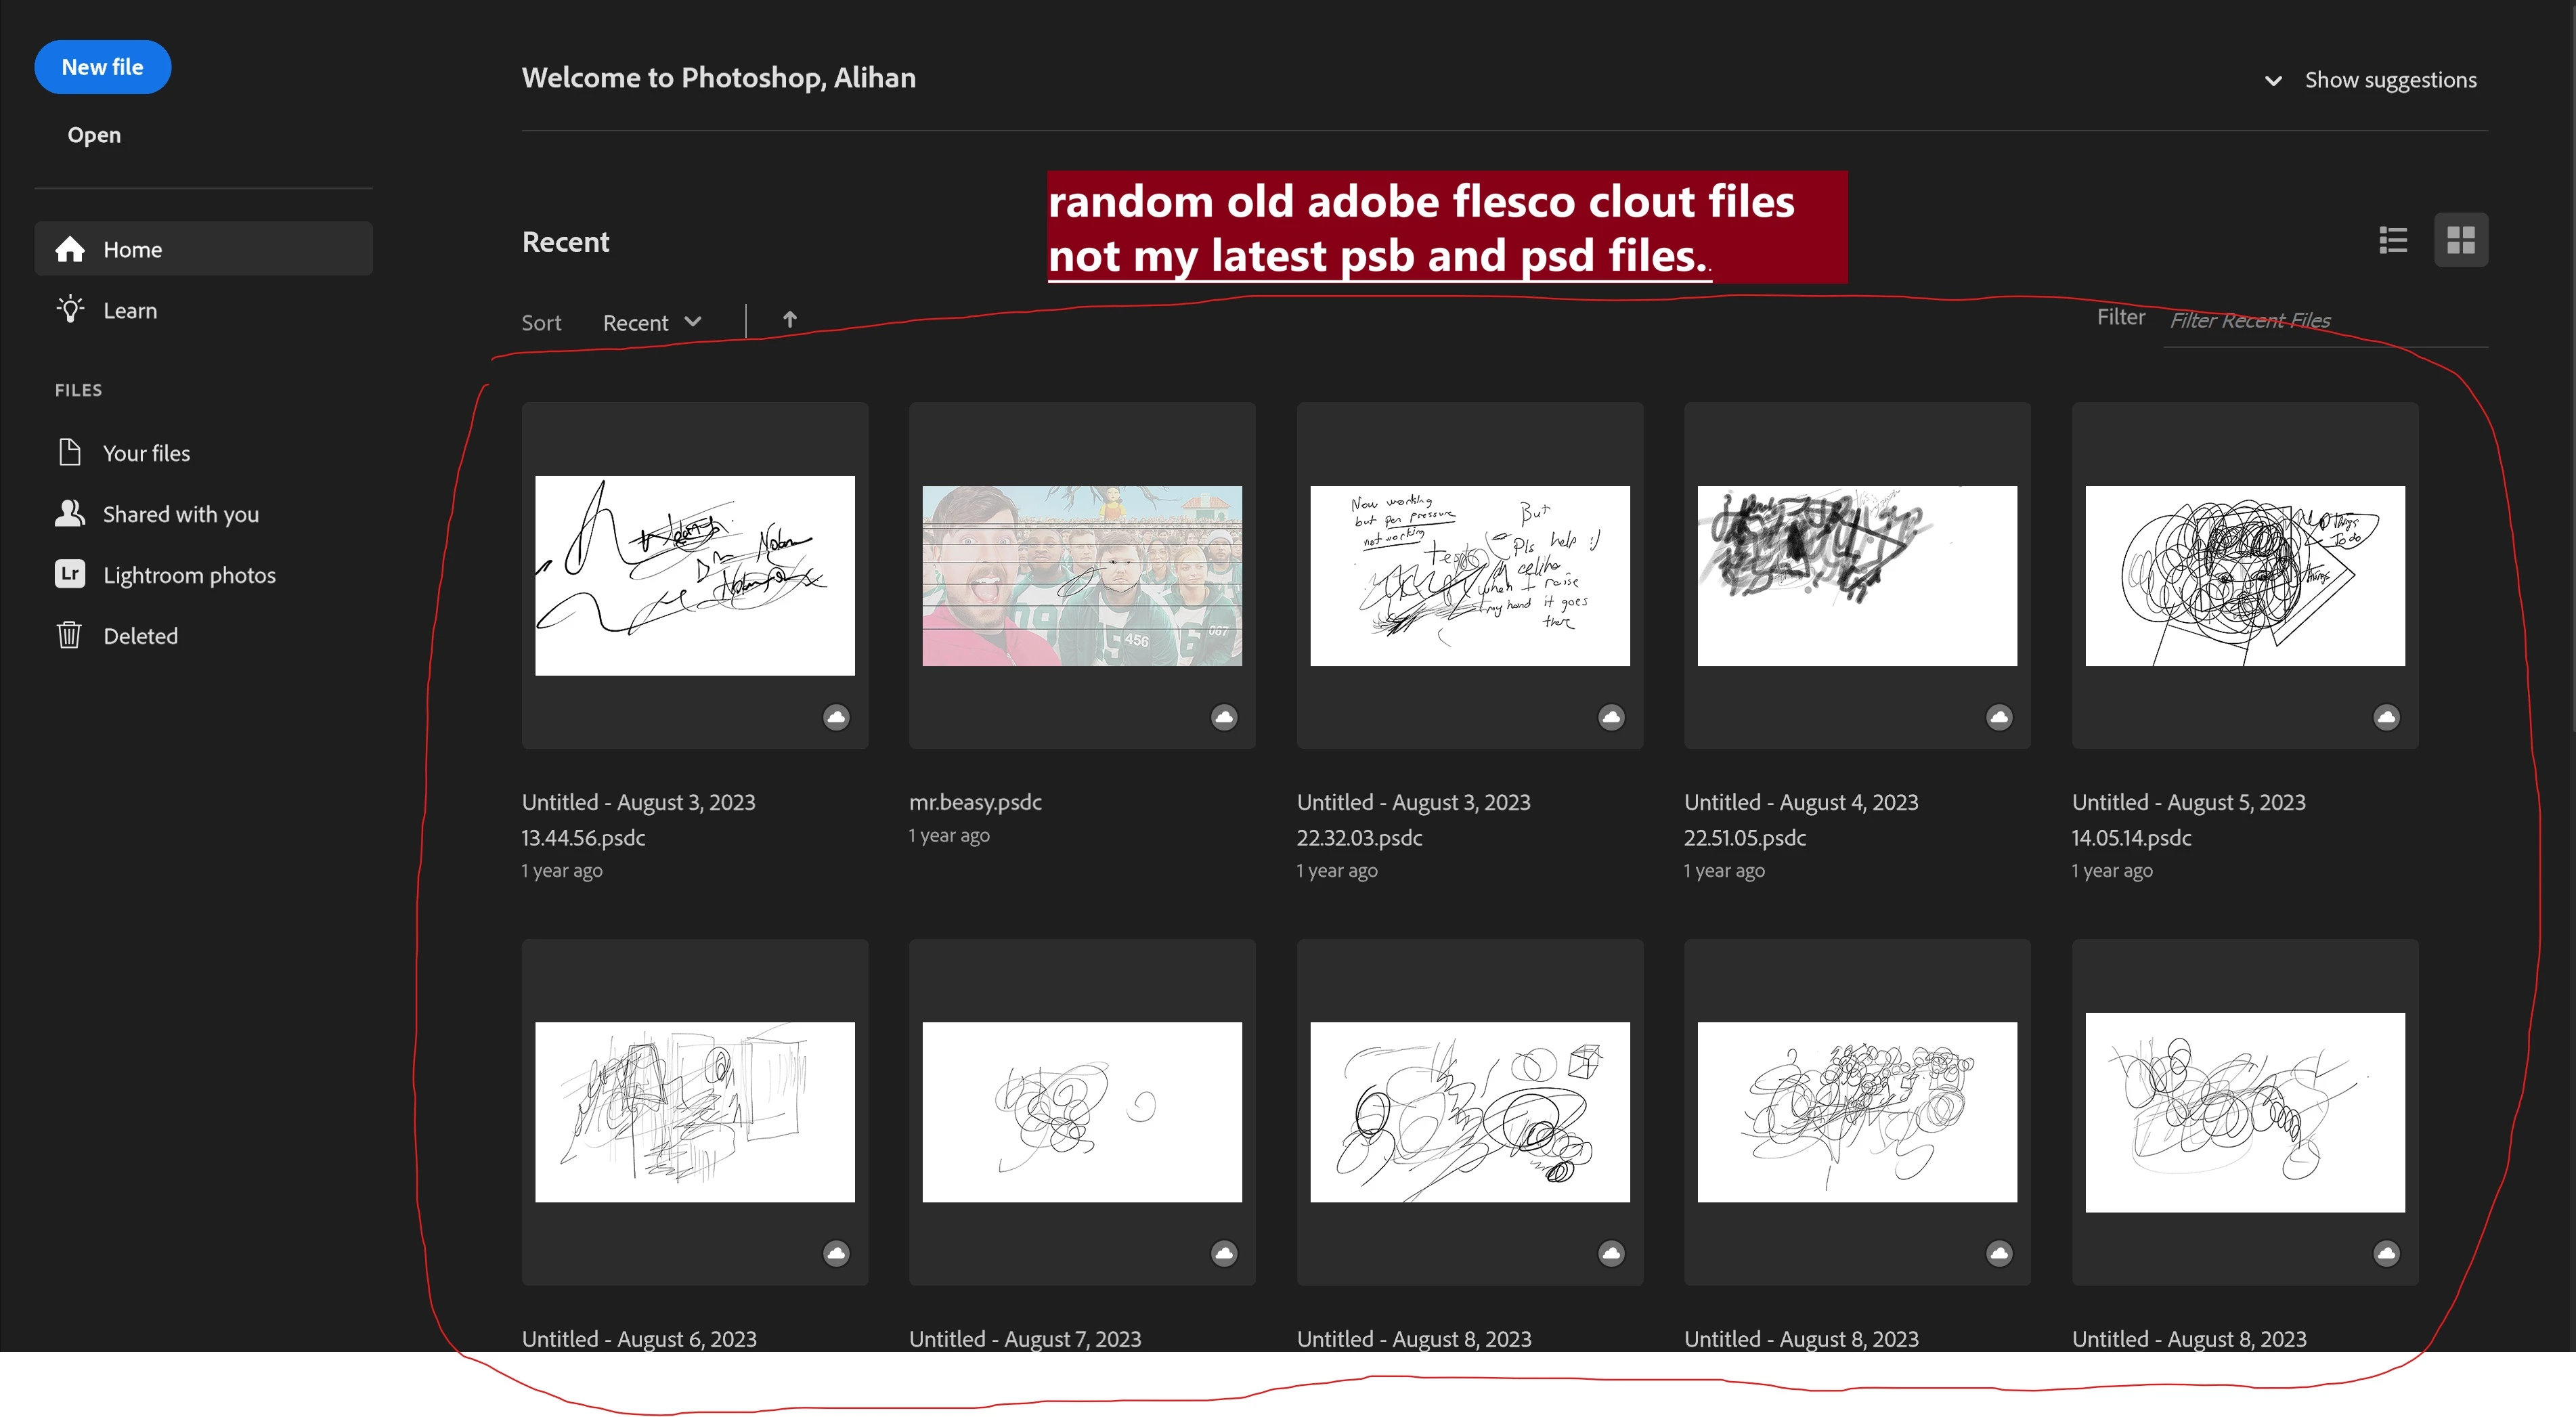The width and height of the screenshot is (2576, 1417).
Task: Click the Your files document icon
Action: pos(70,452)
